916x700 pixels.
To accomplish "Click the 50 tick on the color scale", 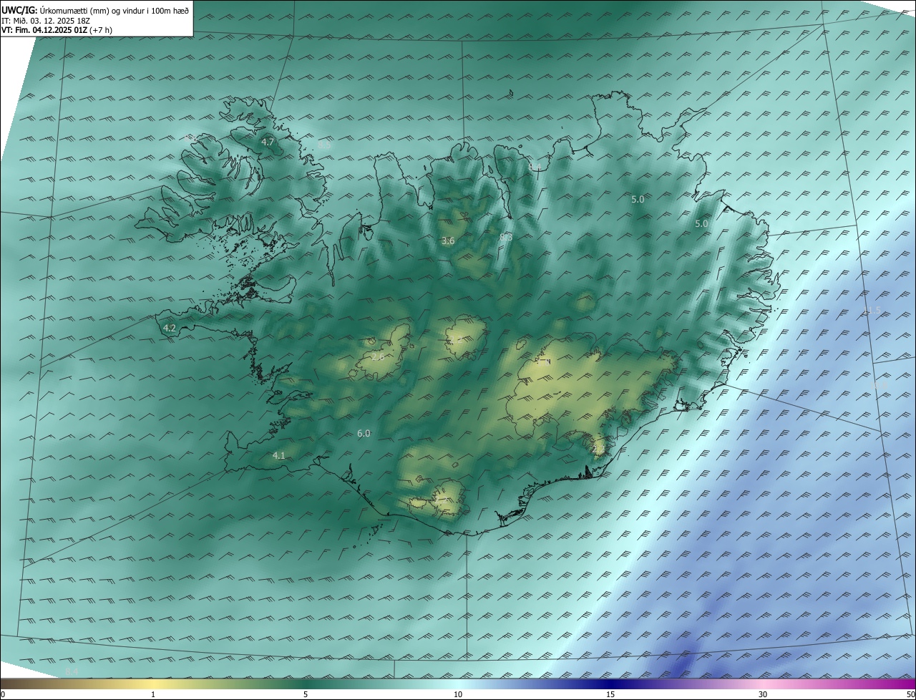I will [x=910, y=694].
